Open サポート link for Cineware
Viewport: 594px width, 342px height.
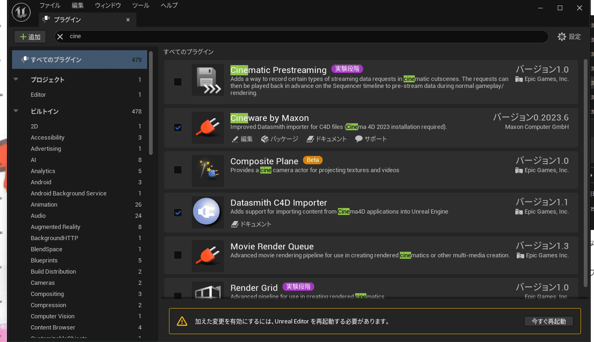371,139
